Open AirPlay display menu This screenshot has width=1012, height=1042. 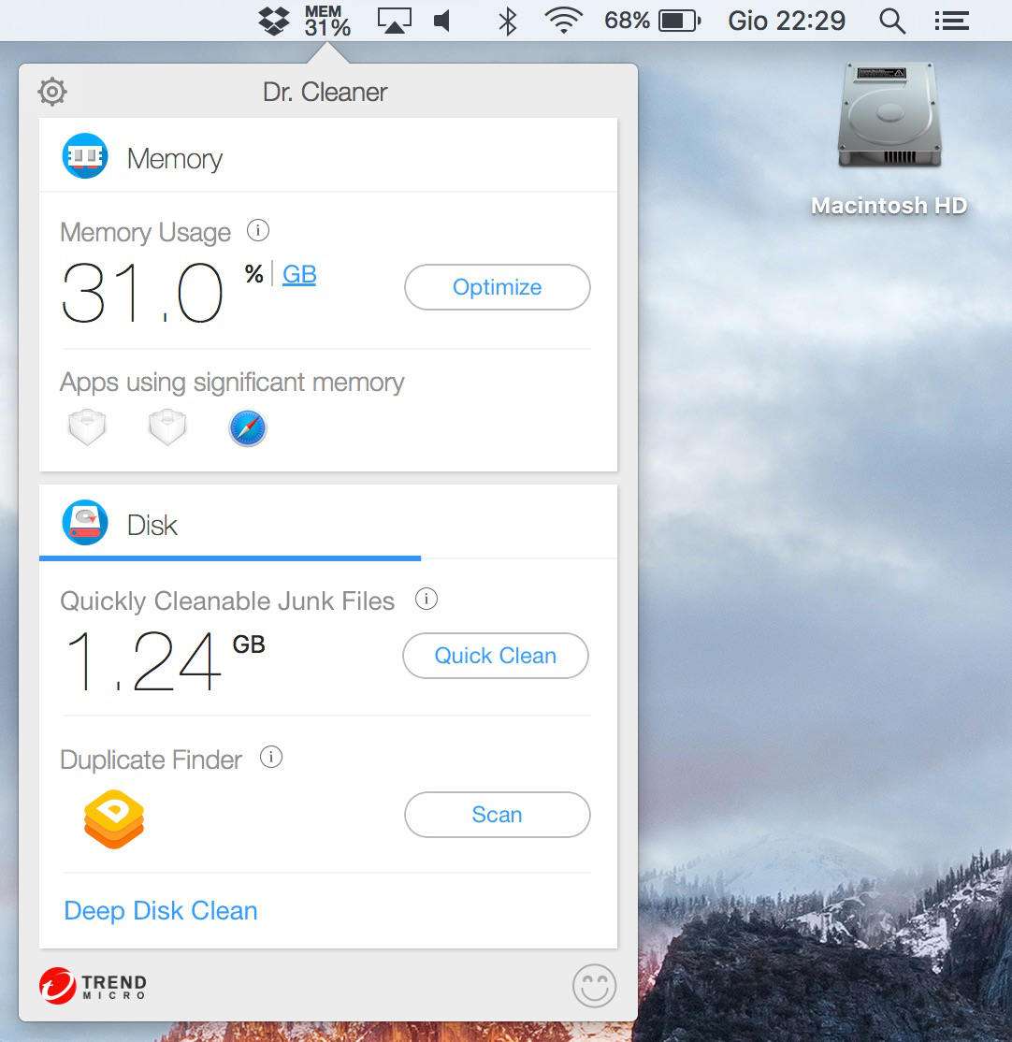[x=394, y=21]
